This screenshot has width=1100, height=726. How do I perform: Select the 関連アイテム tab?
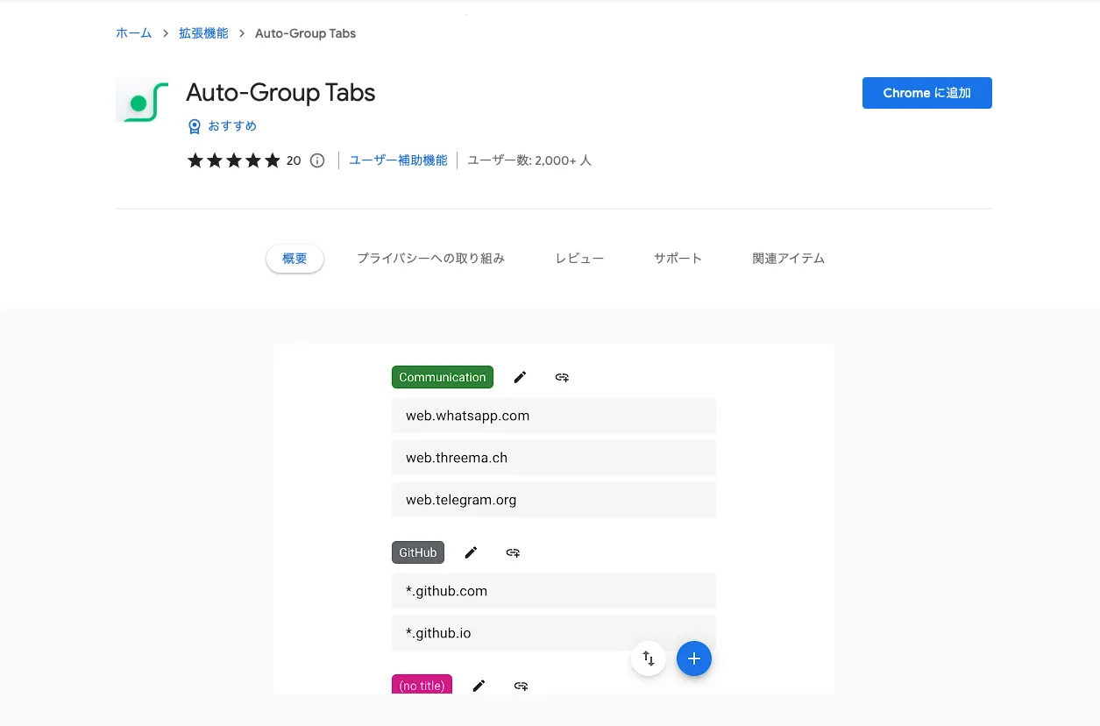787,258
